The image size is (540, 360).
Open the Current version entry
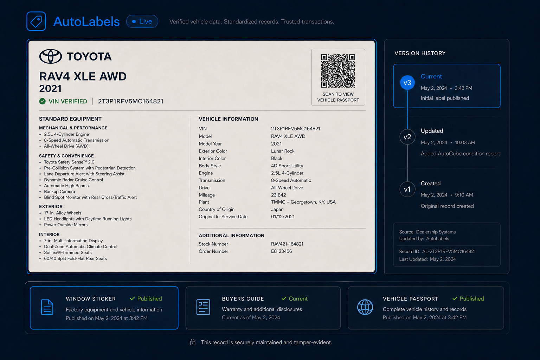(447, 86)
